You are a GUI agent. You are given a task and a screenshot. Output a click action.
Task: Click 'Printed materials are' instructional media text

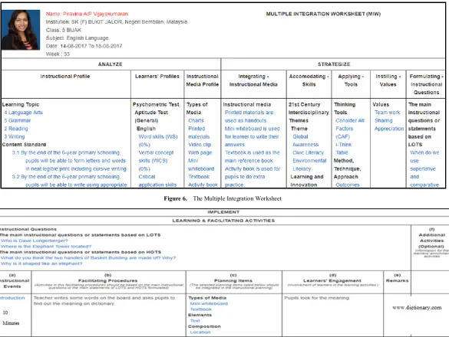(x=249, y=113)
